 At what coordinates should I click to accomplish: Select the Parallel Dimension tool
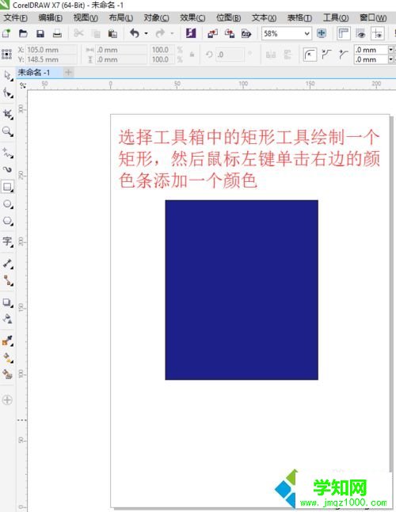pyautogui.click(x=7, y=264)
